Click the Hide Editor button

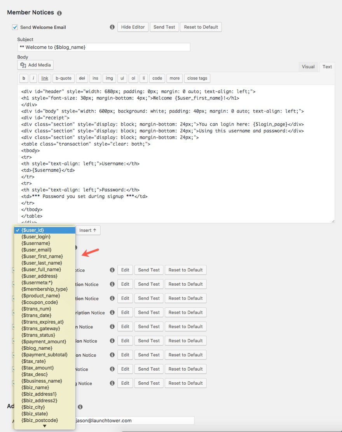click(x=133, y=27)
